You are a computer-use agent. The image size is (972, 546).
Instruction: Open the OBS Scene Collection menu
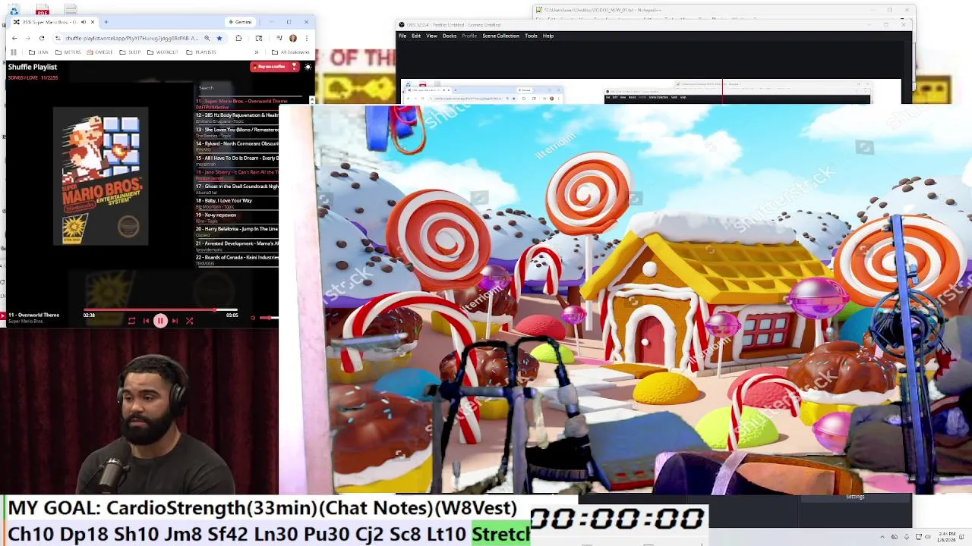501,36
